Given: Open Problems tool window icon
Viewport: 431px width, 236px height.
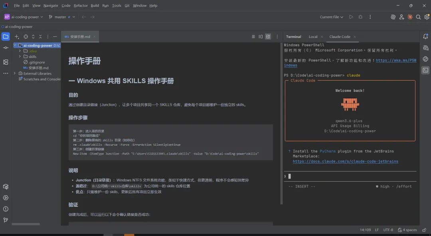Looking at the screenshot, I should pyautogui.click(x=6, y=209).
